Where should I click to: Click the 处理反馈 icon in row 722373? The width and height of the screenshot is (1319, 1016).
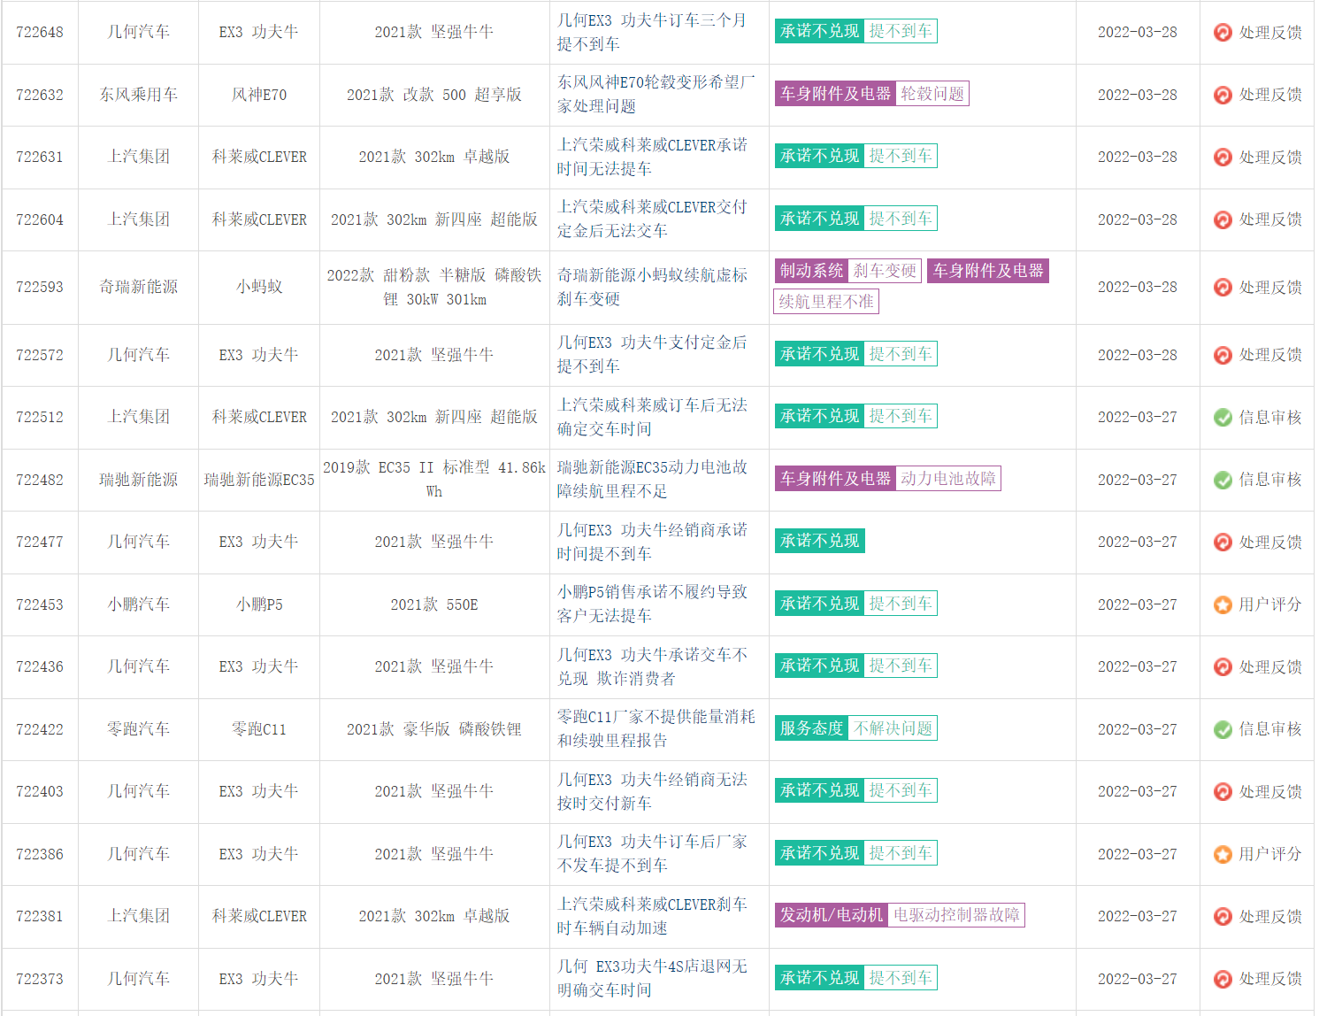pos(1223,979)
